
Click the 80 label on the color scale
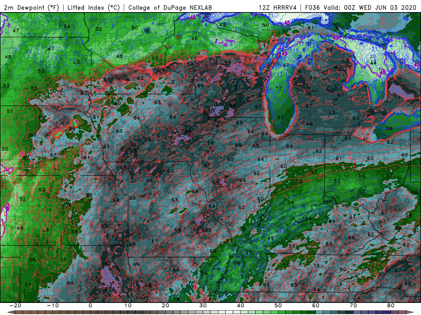391,306
